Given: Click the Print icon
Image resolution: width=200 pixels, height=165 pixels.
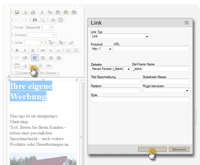Looking at the screenshot, I should pyautogui.click(x=33, y=12).
